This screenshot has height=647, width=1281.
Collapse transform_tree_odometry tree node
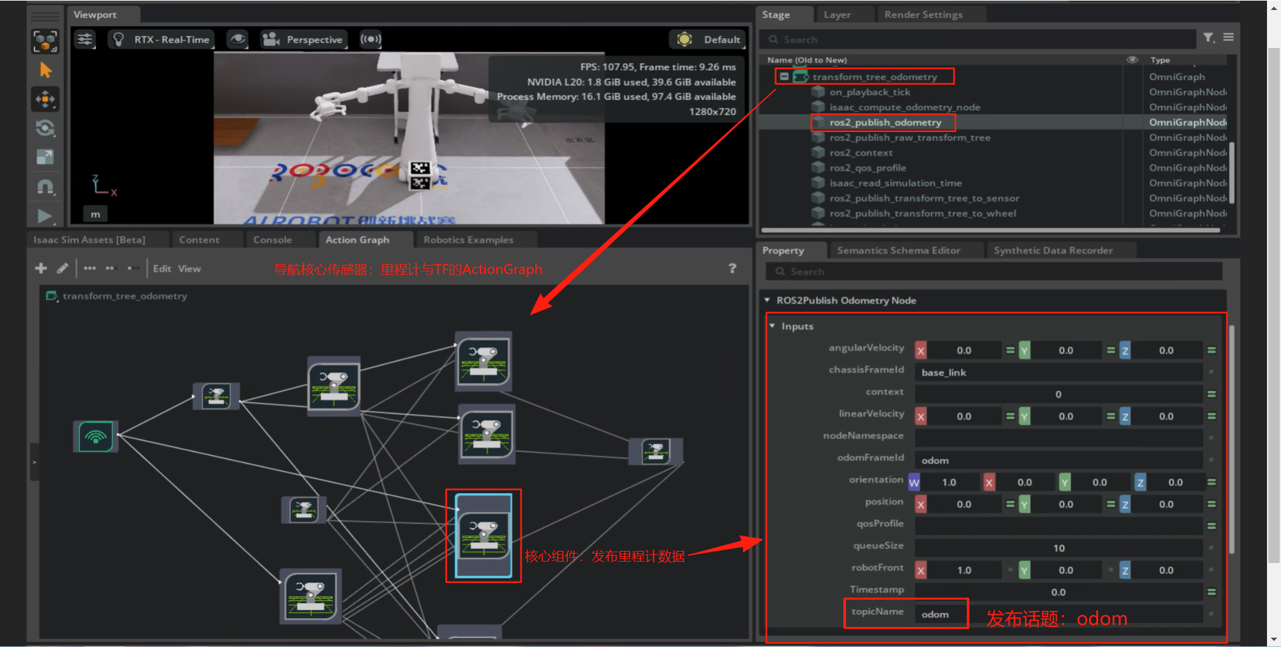[784, 77]
